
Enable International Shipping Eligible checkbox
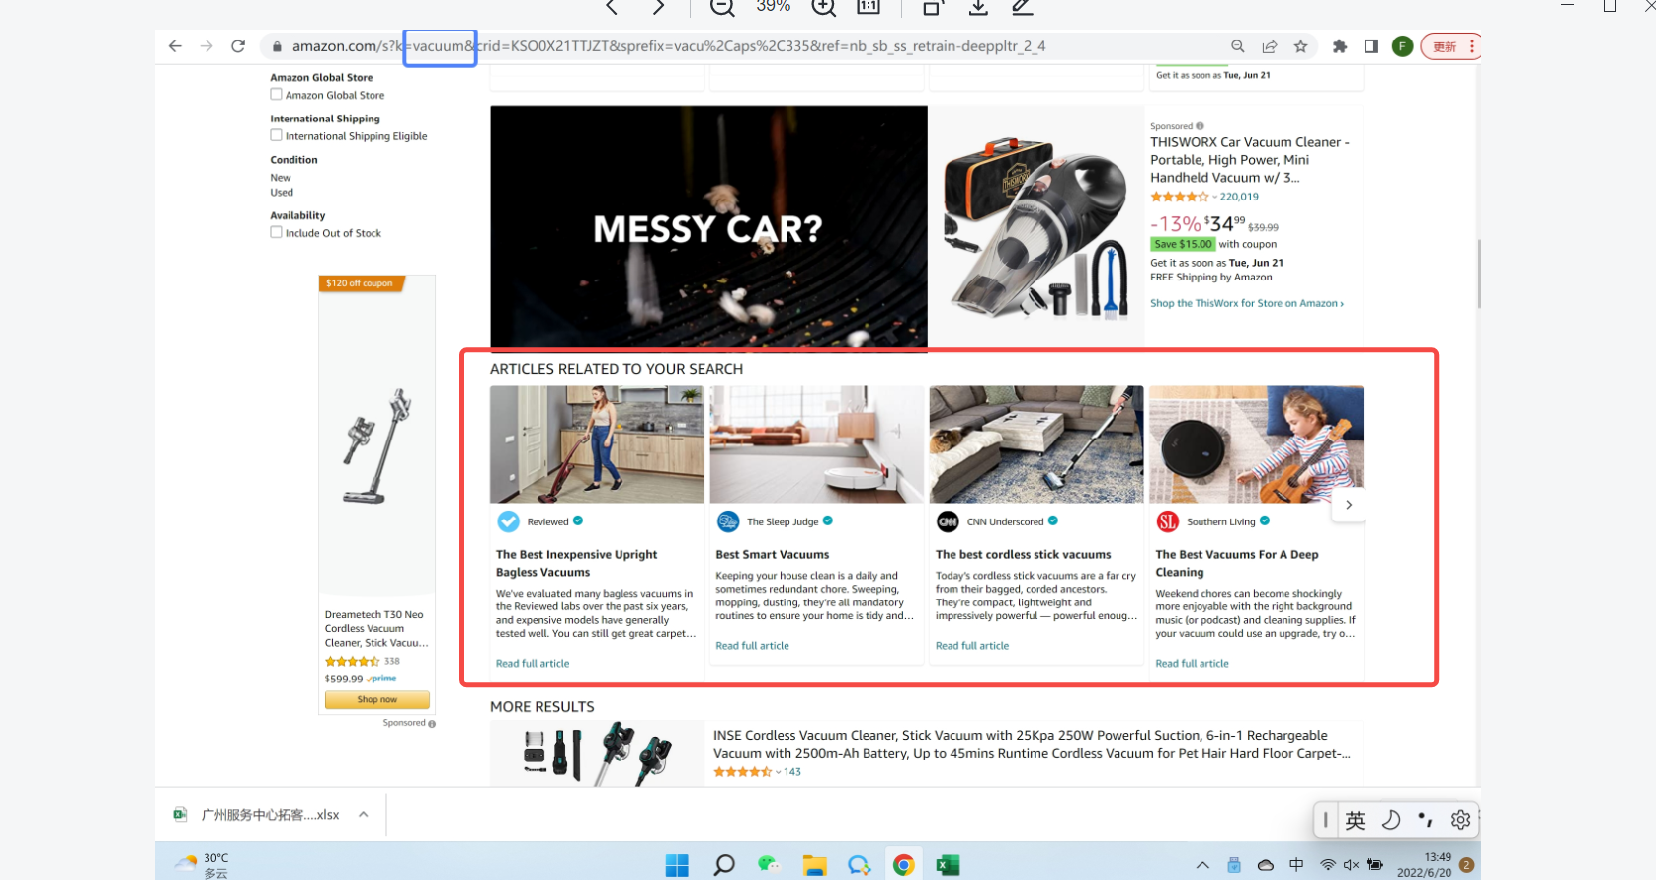[x=277, y=136]
